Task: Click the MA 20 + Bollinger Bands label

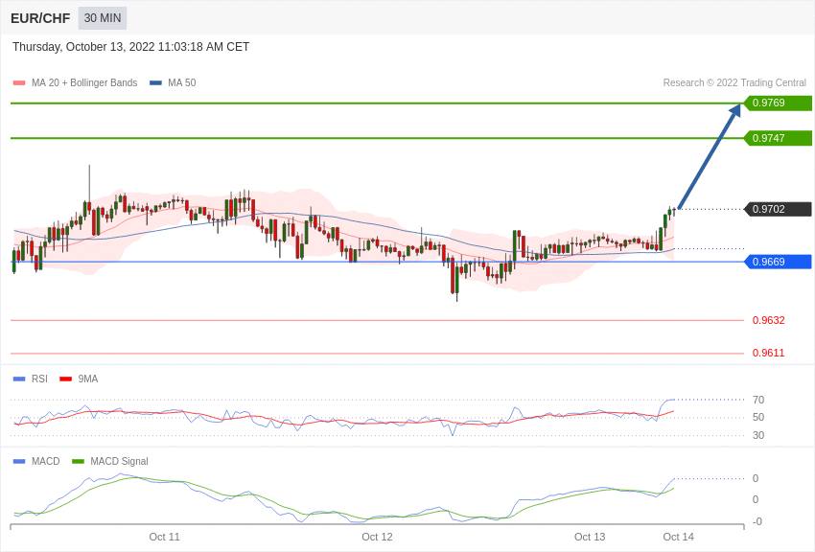Action: 84,82
